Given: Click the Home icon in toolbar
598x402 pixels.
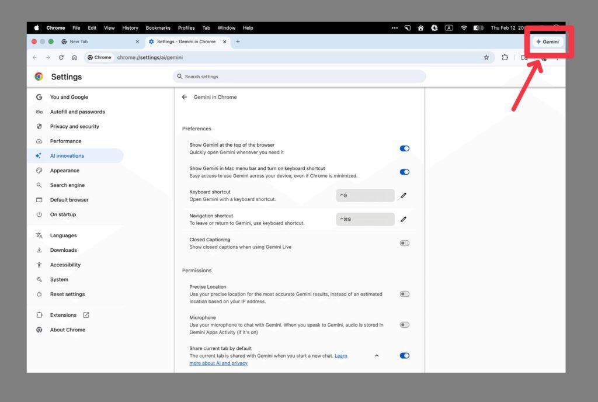Looking at the screenshot, I should 74,58.
